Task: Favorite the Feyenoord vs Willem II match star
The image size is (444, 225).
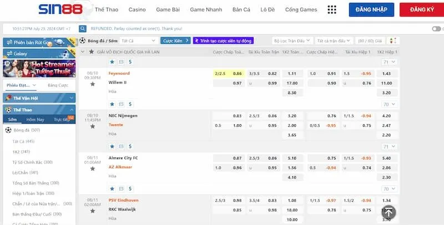Action: [93, 84]
